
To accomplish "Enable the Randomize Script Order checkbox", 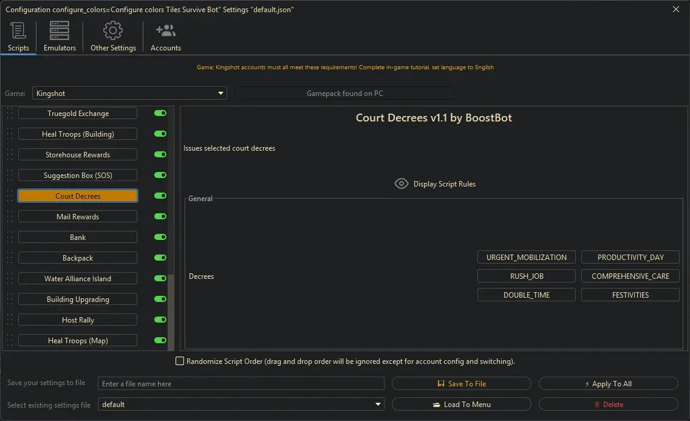I will point(180,361).
